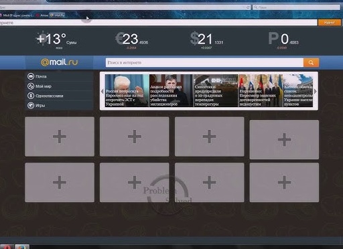The height and width of the screenshot is (249, 343).
Task: Open the Кабмин список news thumbnail
Action: [298, 90]
